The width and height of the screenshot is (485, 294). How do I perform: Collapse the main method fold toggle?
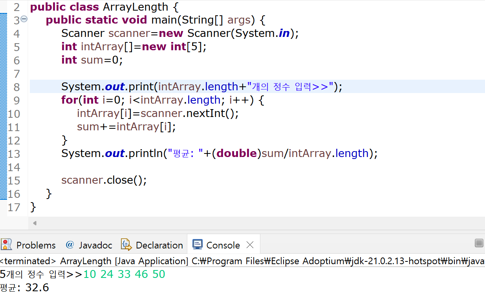pos(24,18)
